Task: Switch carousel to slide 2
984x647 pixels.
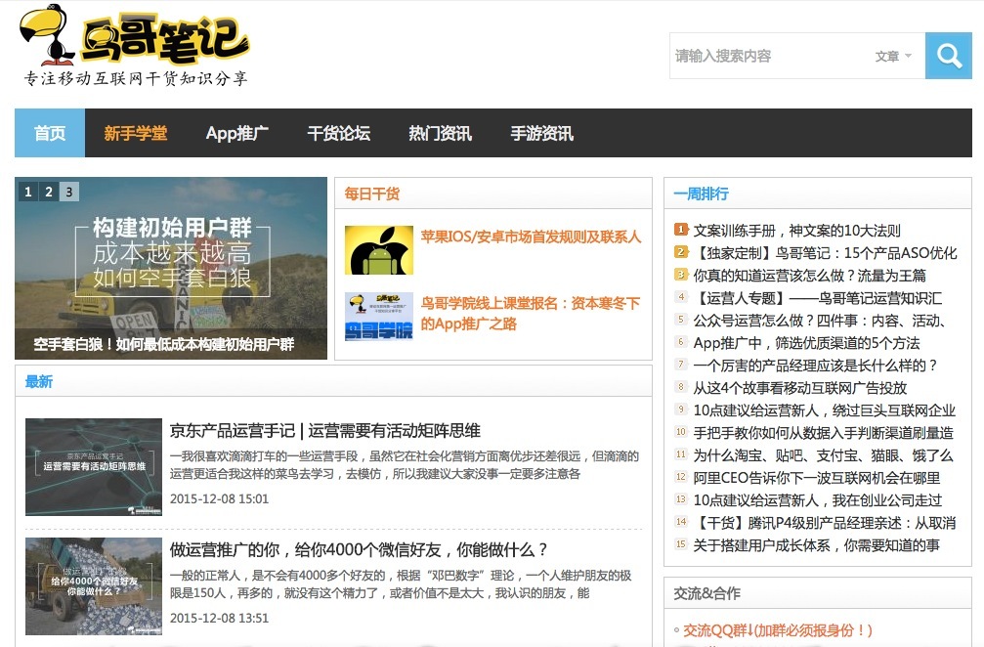Action: (49, 192)
